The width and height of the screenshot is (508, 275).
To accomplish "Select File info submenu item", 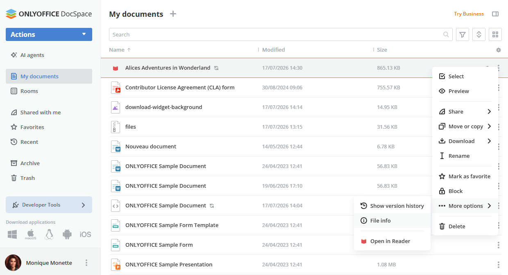I will (392, 220).
